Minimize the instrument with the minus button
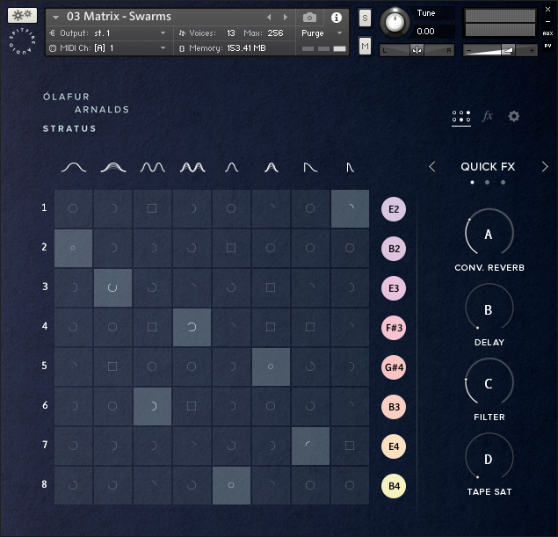Screen dimensions: 558x537 click(548, 21)
